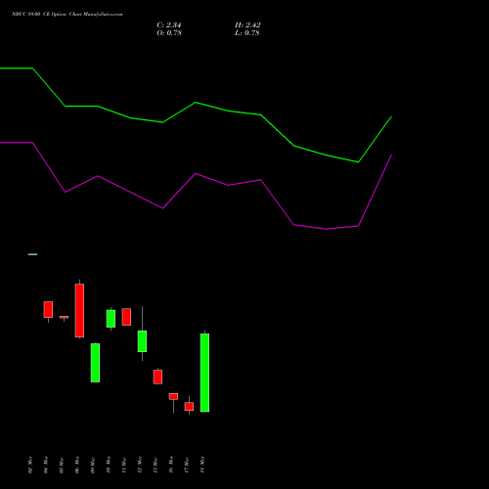The height and width of the screenshot is (489, 489).
Task: Click the 13 Mar date axis label
Action: coord(156,465)
